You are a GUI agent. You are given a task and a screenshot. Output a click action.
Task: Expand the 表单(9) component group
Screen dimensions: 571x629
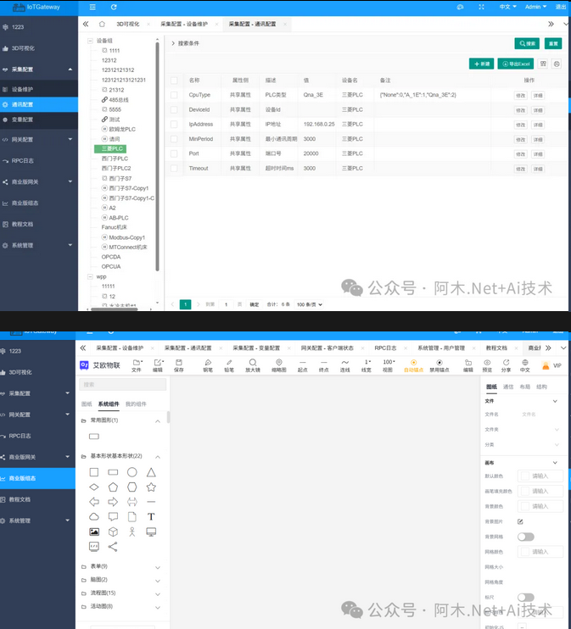coord(157,567)
